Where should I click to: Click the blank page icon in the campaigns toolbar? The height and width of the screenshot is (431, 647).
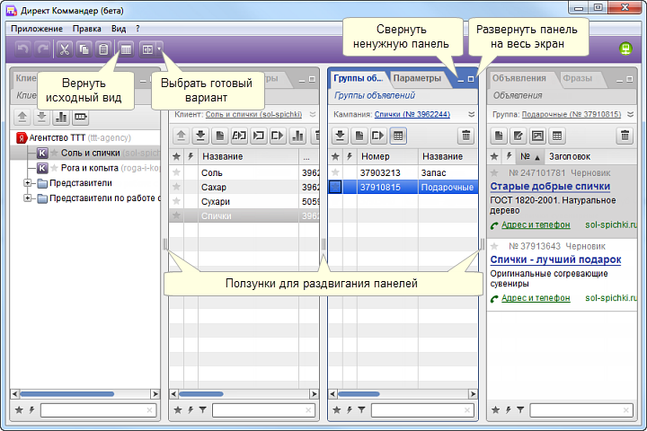220,136
